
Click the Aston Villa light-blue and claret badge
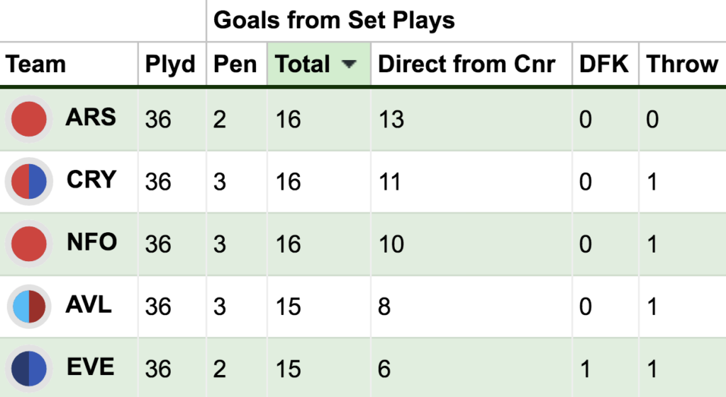click(28, 306)
